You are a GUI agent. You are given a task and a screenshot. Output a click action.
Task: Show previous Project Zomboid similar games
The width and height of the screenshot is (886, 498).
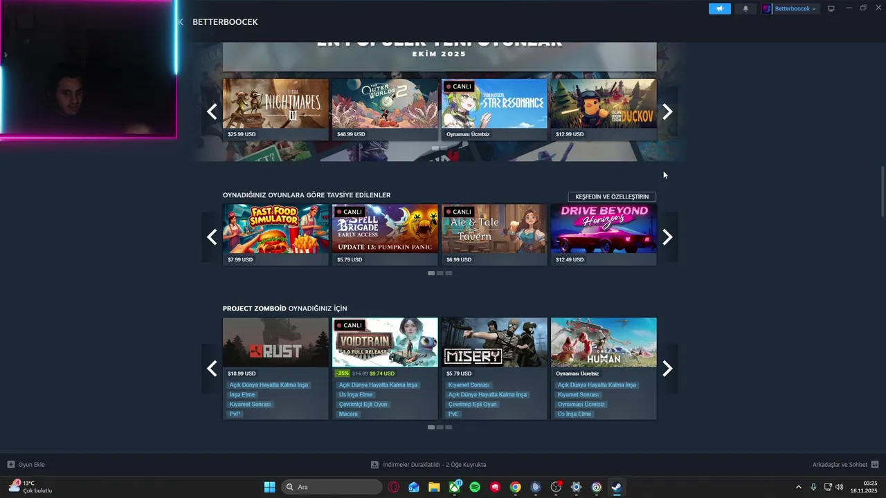point(212,369)
